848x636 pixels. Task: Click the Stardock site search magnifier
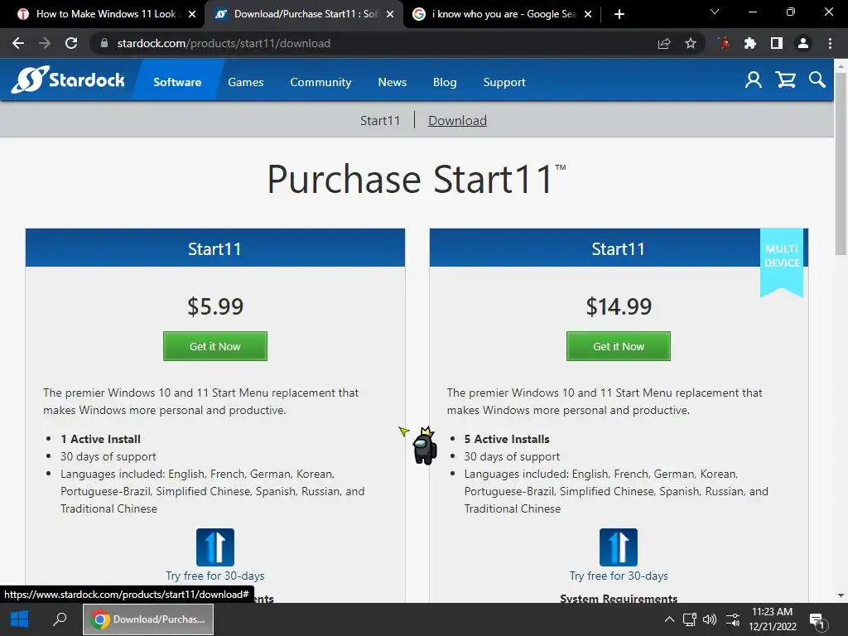[817, 80]
